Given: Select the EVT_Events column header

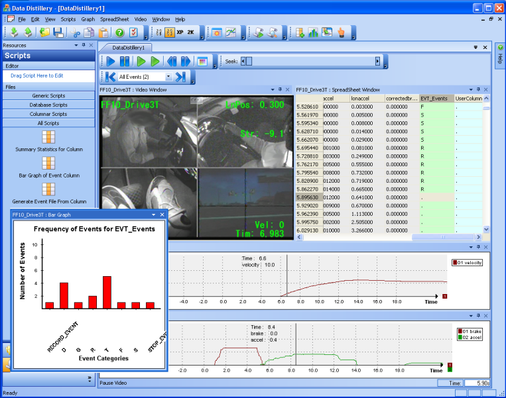Looking at the screenshot, I should [x=436, y=98].
